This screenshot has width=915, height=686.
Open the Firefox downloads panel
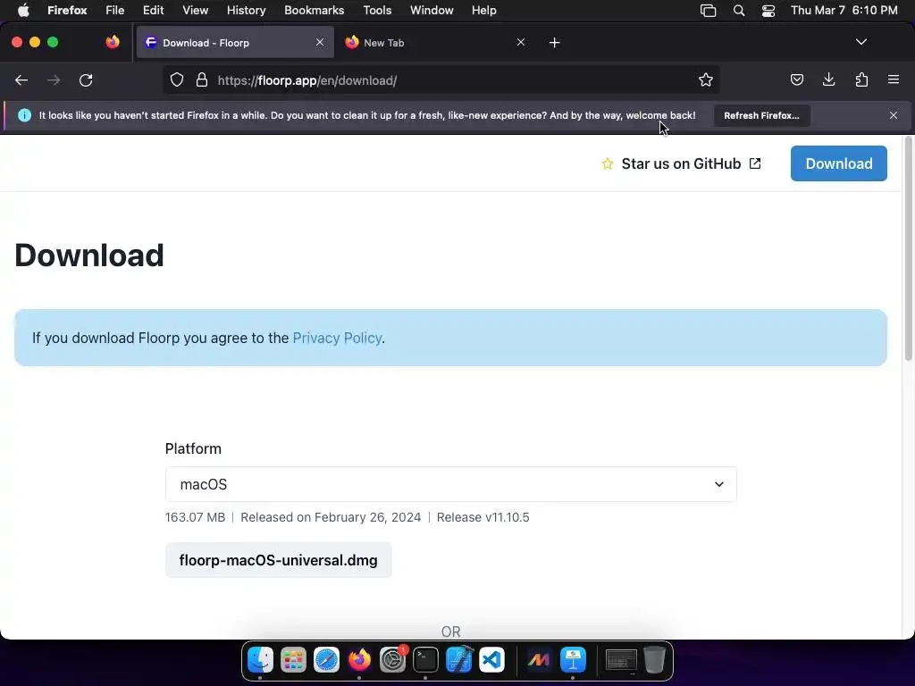pyautogui.click(x=828, y=79)
